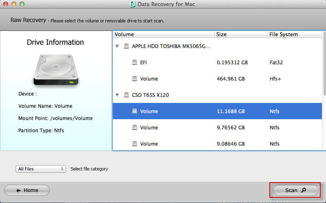Sort by the Volume column header
Viewport: 326px width, 203px height.
(x=164, y=35)
